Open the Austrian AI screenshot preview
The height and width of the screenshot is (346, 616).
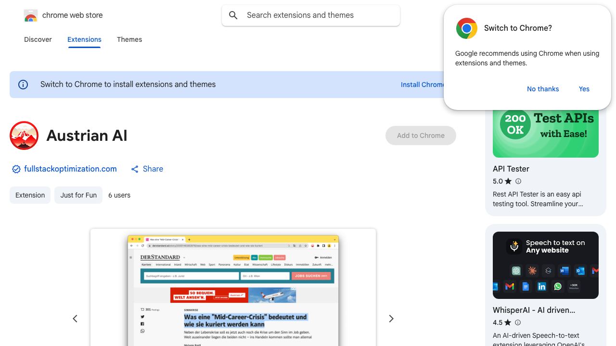pos(233,287)
